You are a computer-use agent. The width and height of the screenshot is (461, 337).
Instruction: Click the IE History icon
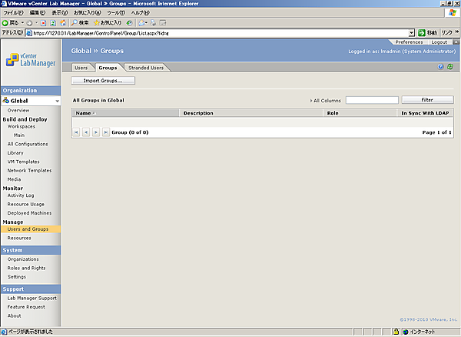click(x=129, y=23)
